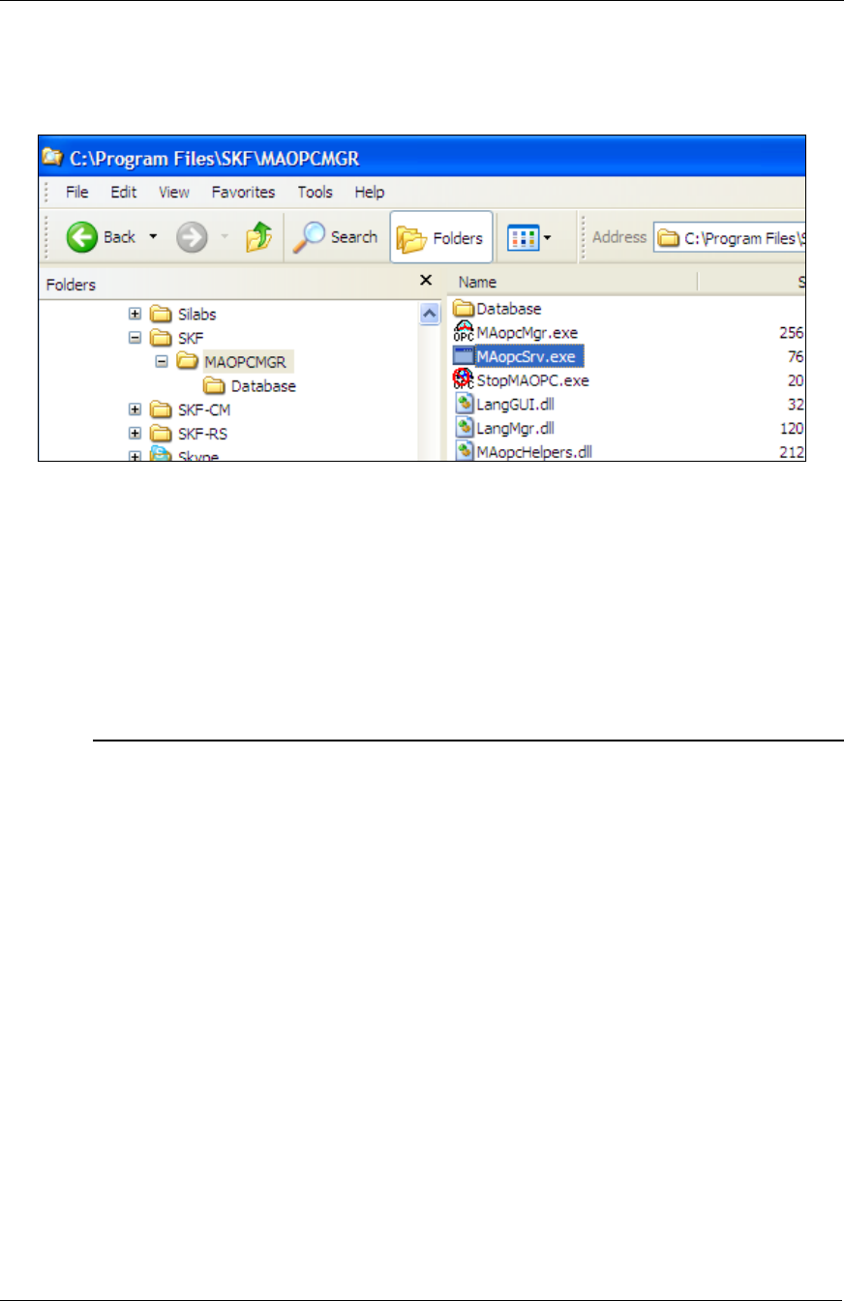Click inside the Address bar field

click(731, 237)
